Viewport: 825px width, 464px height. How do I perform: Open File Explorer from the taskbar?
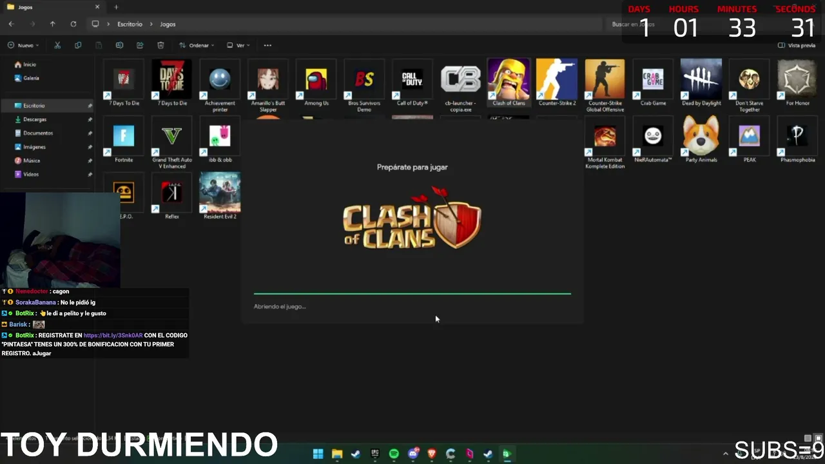tap(336, 454)
